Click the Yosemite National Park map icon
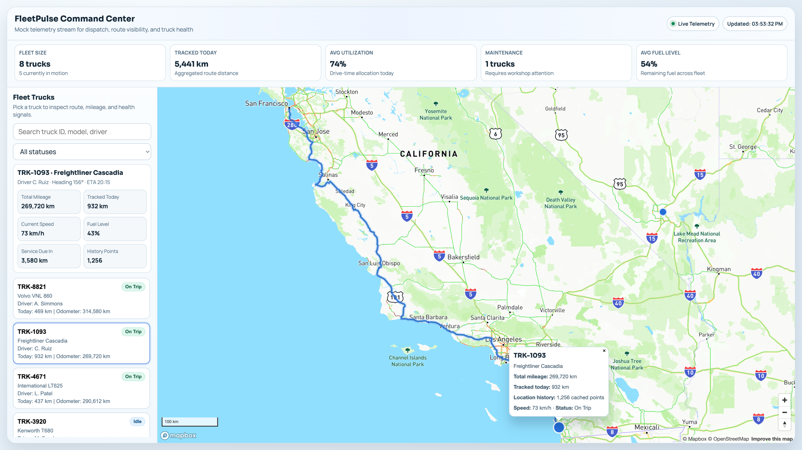 (x=435, y=104)
